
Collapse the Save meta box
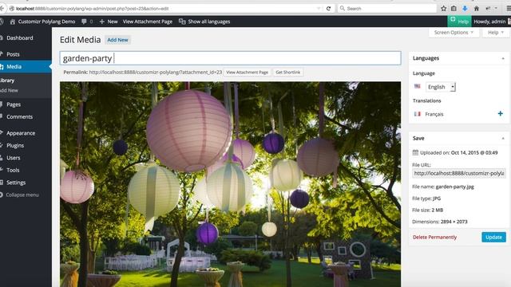[503, 138]
